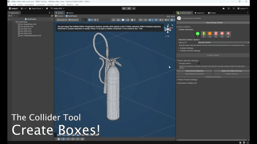
Task: Select the Capsule collider icon
Action: [203, 34]
